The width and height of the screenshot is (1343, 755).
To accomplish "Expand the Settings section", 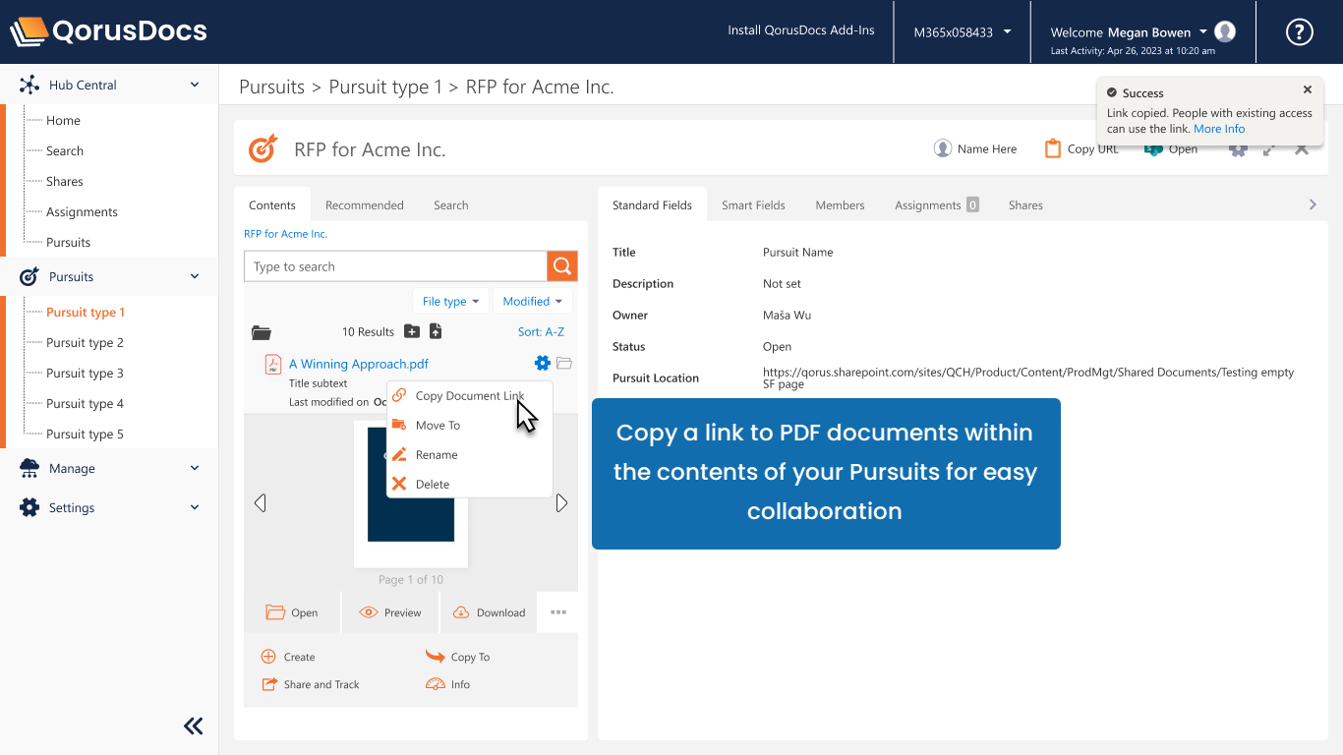I will click(x=195, y=507).
